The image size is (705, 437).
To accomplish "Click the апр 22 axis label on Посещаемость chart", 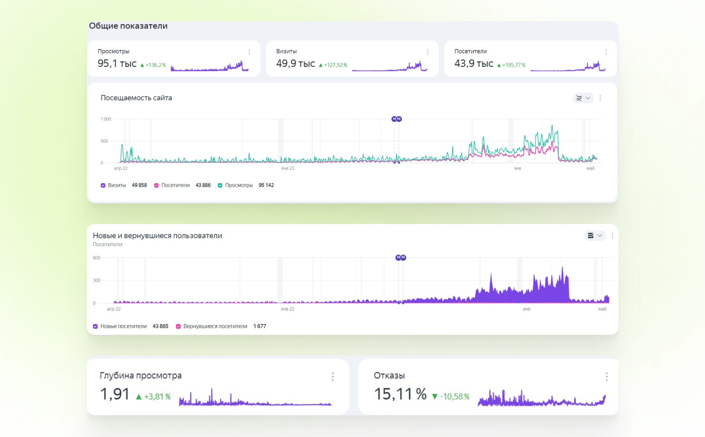I will pyautogui.click(x=121, y=168).
